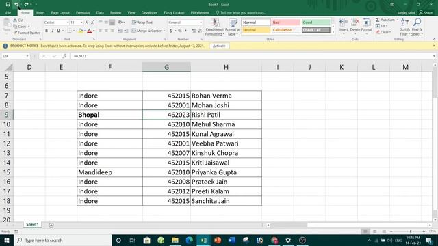Switch to the Data tab

point(100,13)
